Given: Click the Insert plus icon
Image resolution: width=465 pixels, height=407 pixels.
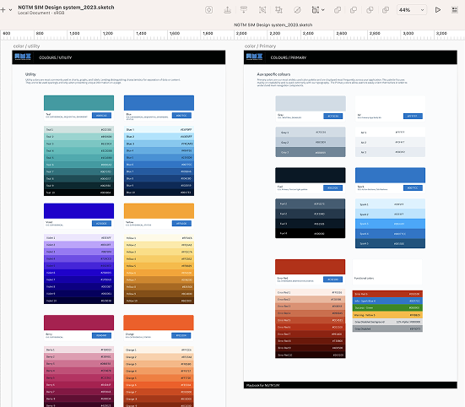Looking at the screenshot, I should coord(3,10).
